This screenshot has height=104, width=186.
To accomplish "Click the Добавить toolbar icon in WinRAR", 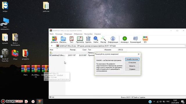I will [54, 40].
